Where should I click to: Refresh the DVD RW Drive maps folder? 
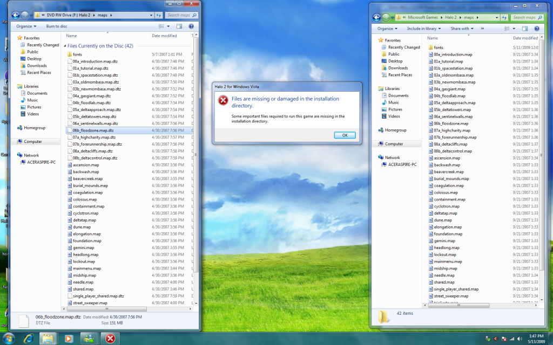(159, 15)
